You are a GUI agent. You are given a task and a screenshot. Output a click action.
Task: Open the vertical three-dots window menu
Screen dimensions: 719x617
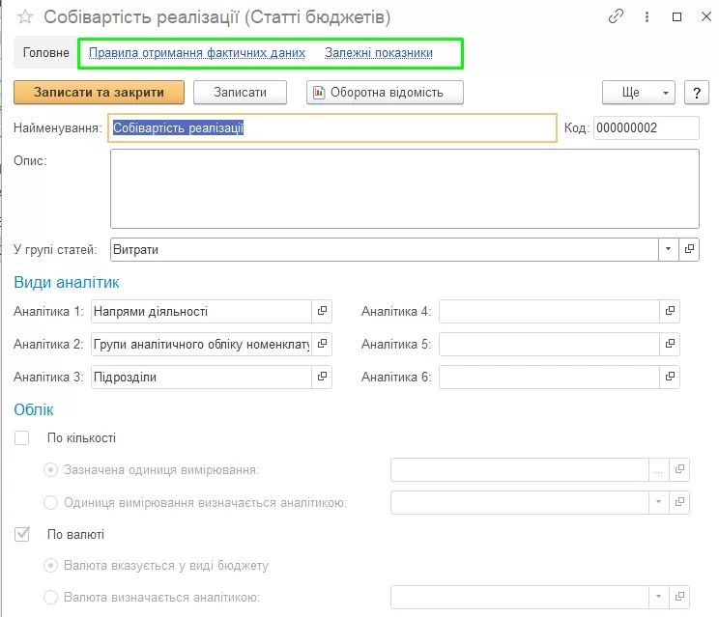(x=647, y=17)
